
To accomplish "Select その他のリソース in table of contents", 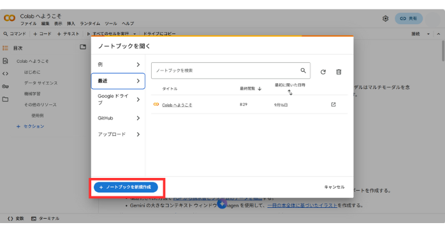I will pyautogui.click(x=40, y=105).
